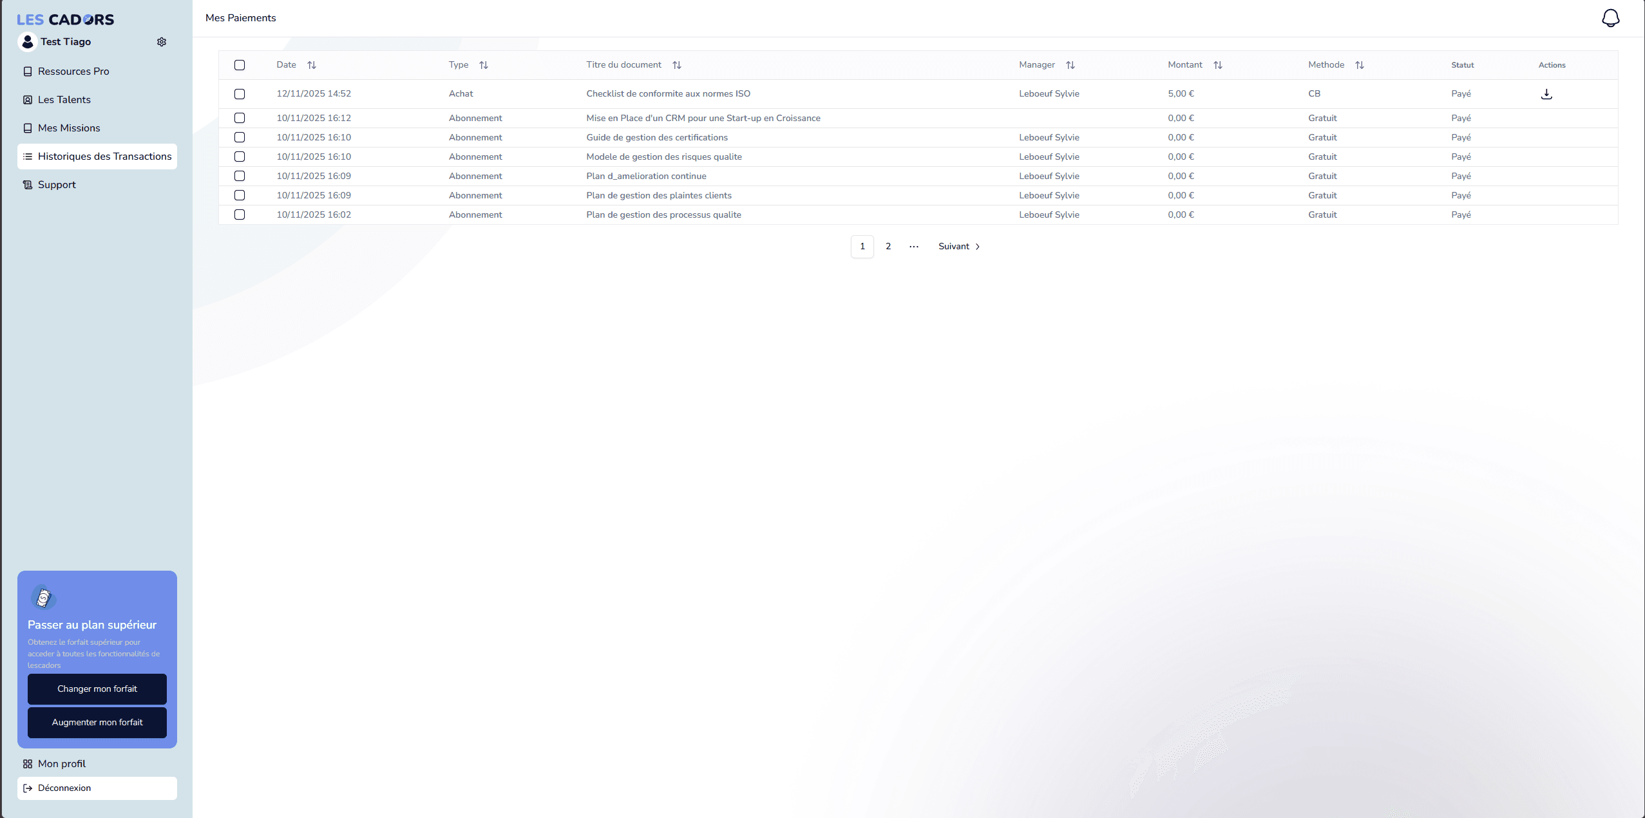Click the '5,00 €' amount cell
The width and height of the screenshot is (1645, 818).
pos(1181,94)
